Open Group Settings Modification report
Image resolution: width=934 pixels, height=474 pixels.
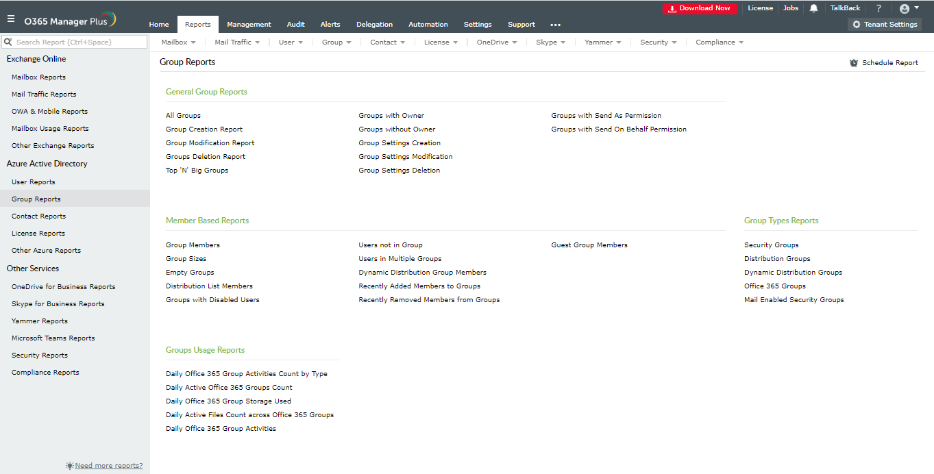(x=406, y=157)
